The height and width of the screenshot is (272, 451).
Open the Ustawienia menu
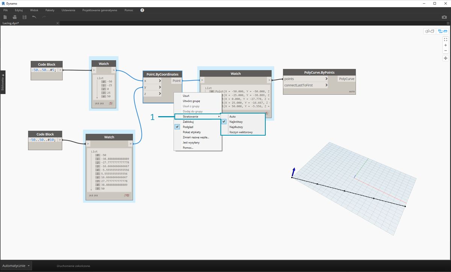pos(68,10)
